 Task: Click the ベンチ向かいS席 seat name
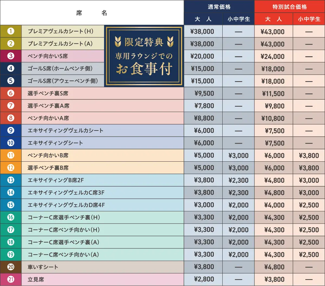coord(48,56)
